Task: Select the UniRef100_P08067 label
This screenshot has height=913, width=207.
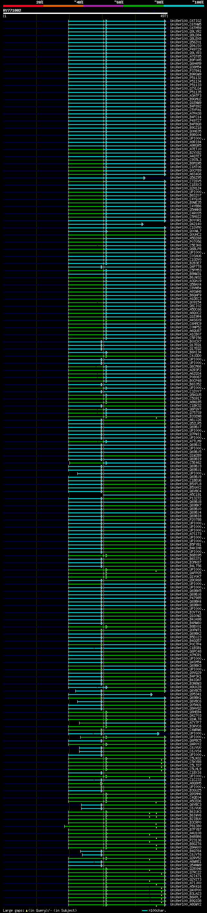Action: pos(186,377)
